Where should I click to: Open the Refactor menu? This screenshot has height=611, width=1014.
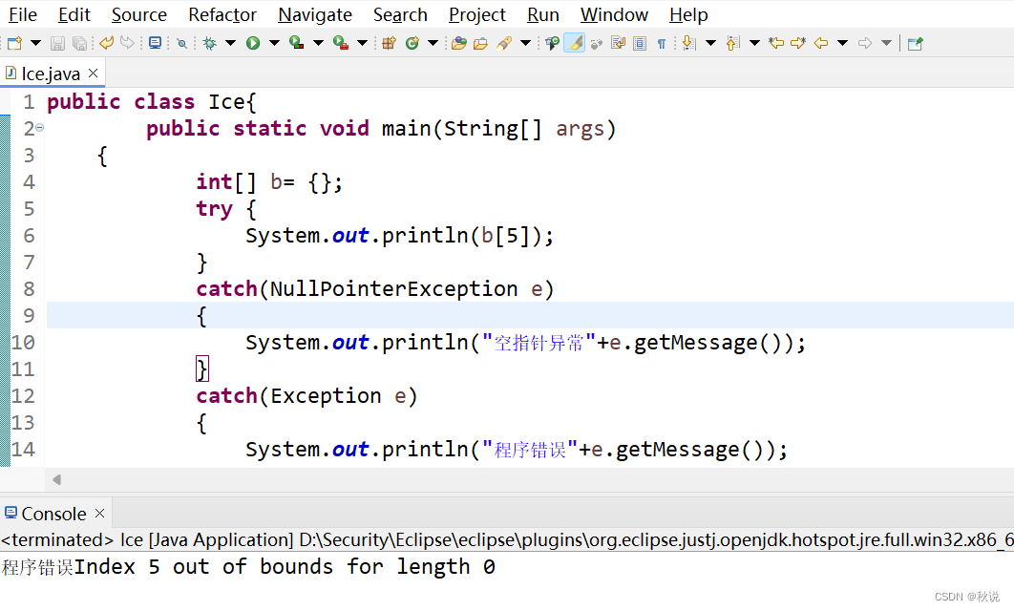tap(222, 14)
